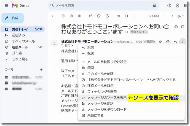Archive this email from the toolbar

[63, 16]
